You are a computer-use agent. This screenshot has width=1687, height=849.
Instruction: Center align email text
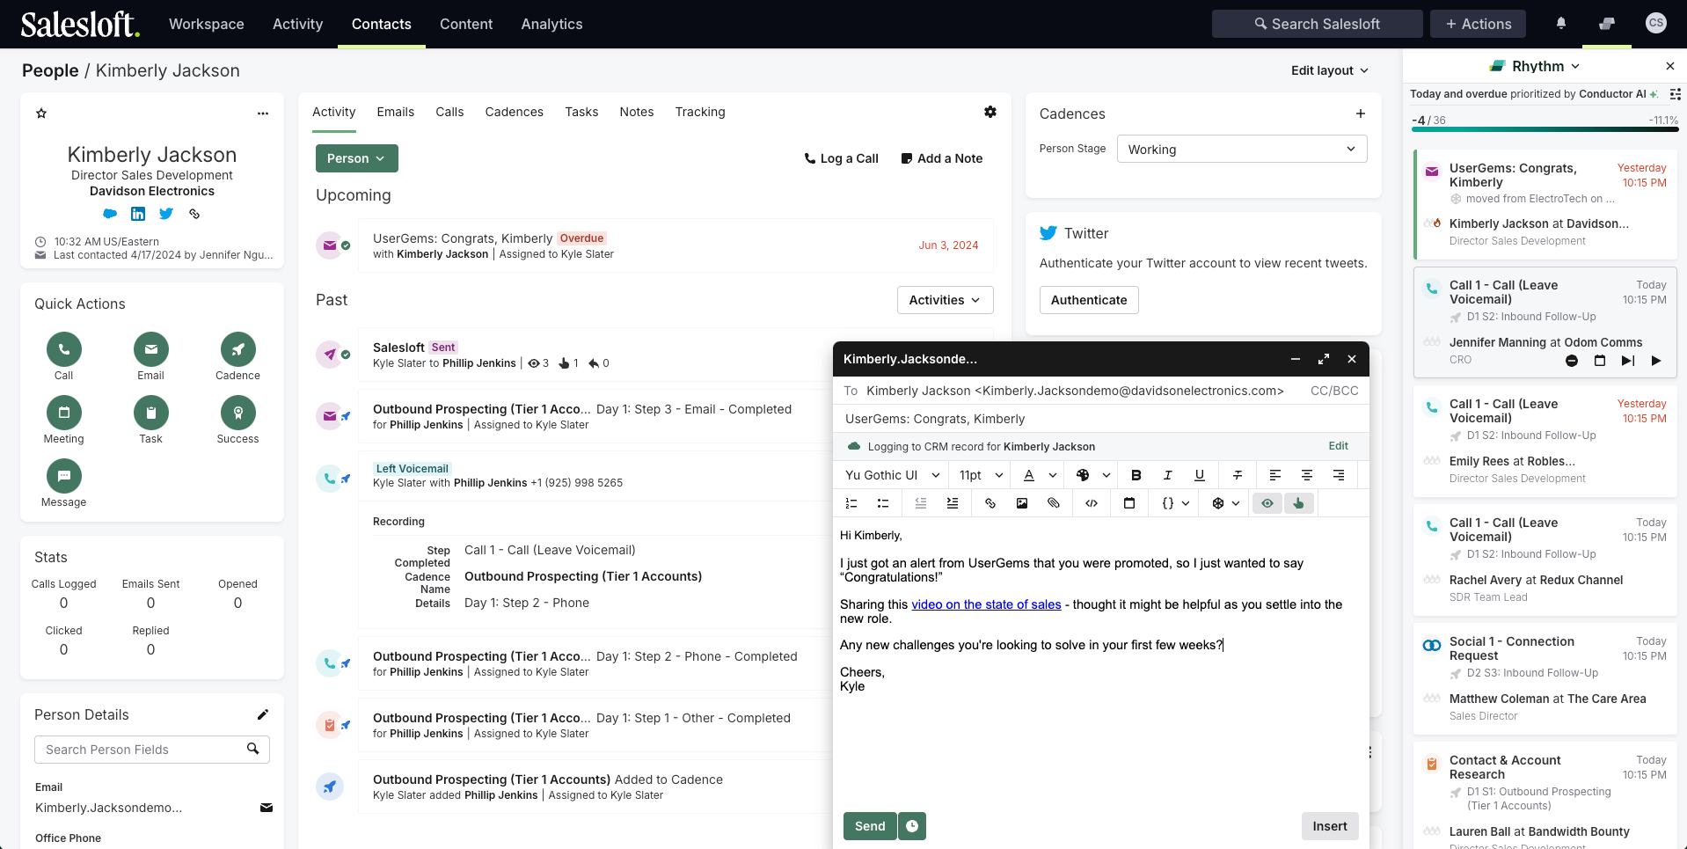pos(1307,475)
